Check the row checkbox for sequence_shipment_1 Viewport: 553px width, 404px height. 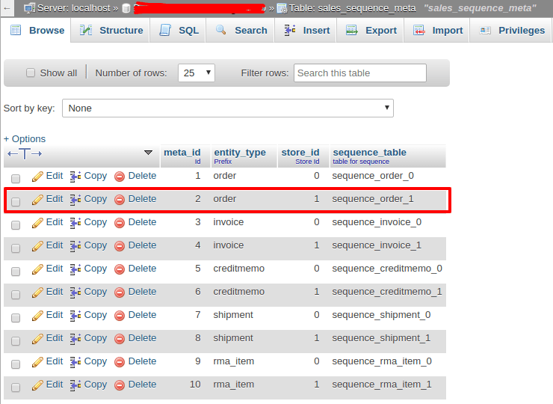coord(16,341)
